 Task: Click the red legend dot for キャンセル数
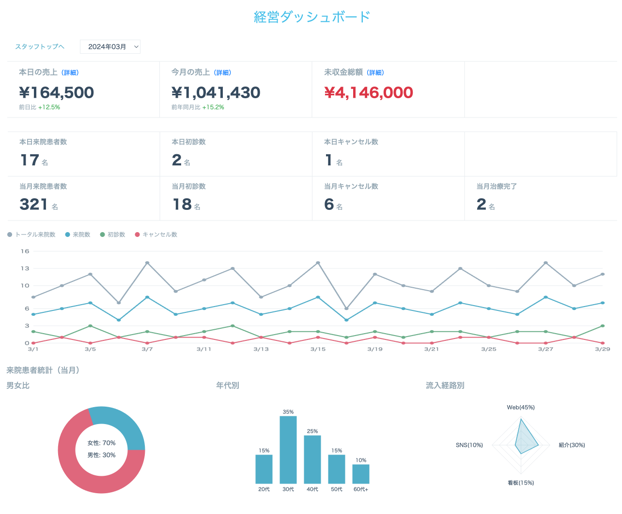tap(137, 235)
